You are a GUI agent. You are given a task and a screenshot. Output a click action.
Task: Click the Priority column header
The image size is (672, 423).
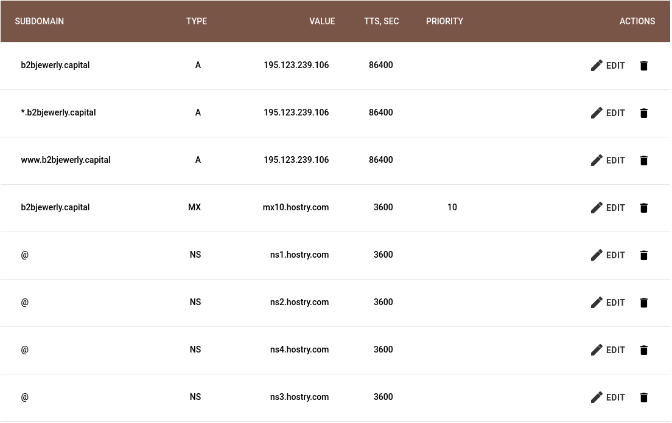coord(444,21)
